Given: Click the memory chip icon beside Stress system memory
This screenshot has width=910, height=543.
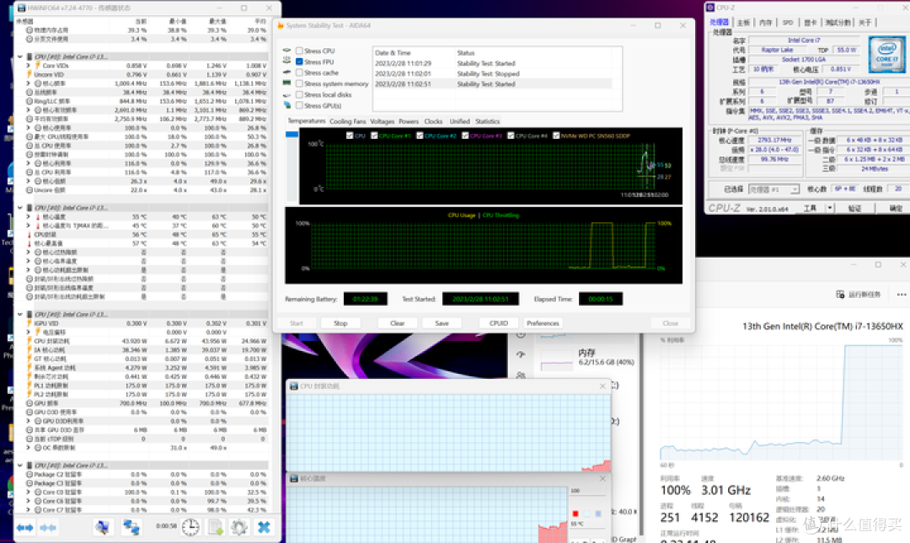Looking at the screenshot, I should pos(286,83).
